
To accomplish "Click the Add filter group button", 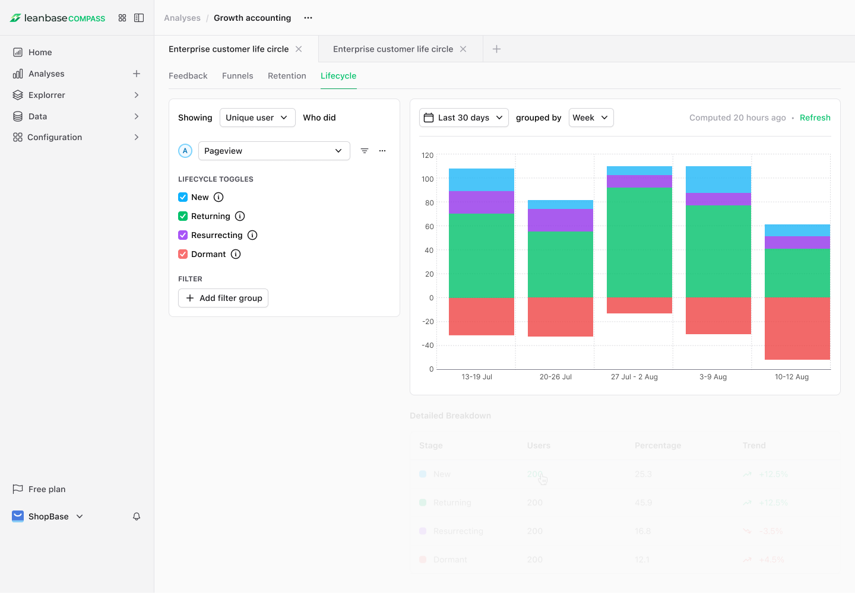I will tap(223, 298).
